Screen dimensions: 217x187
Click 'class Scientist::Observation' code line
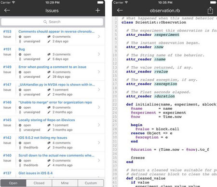pos(154,22)
